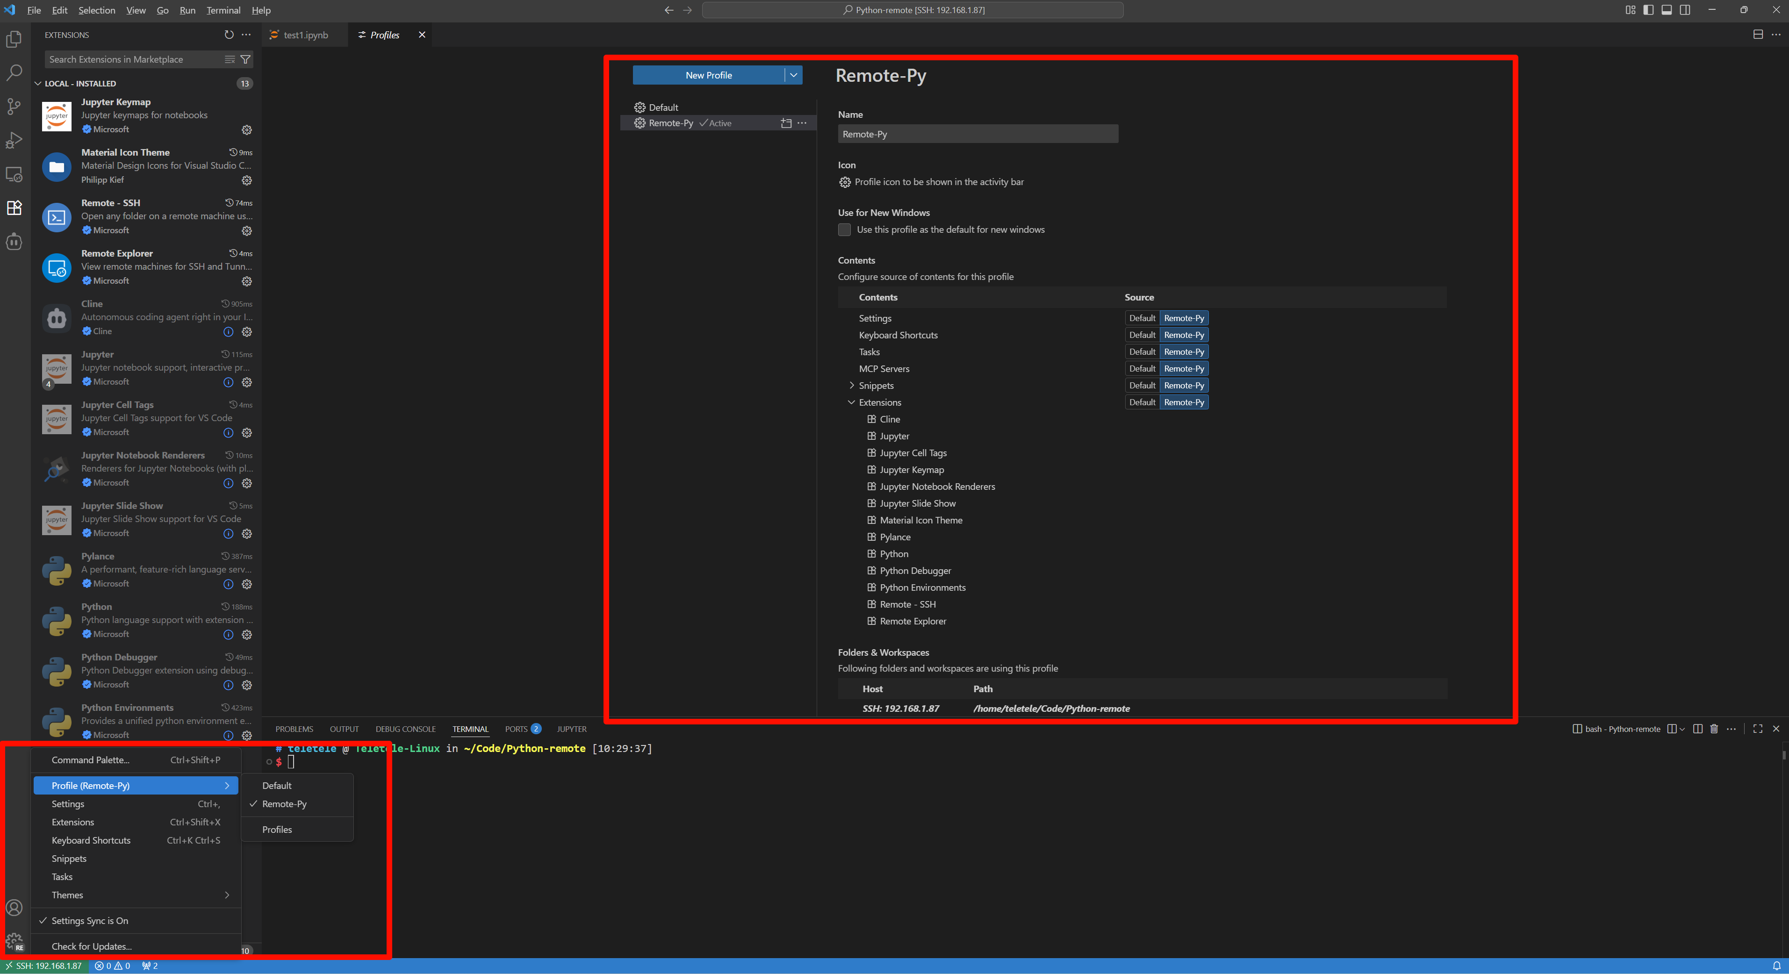Open Remote Explorer activity bar icon
The width and height of the screenshot is (1789, 974).
point(14,174)
